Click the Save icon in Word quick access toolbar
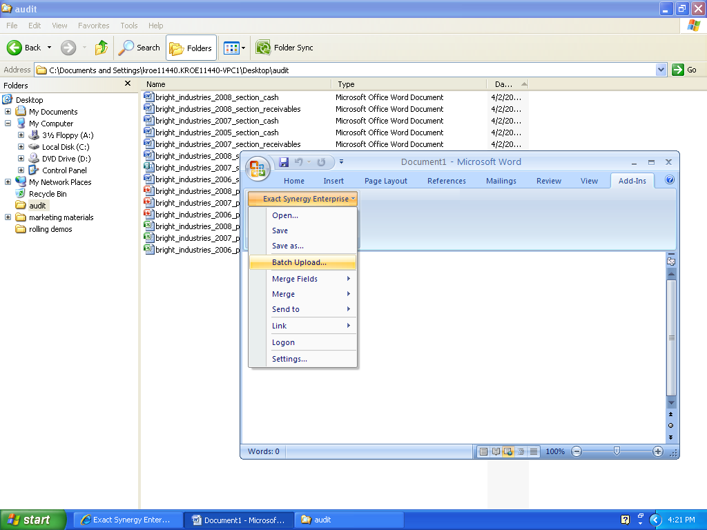The height and width of the screenshot is (530, 707). 284,162
